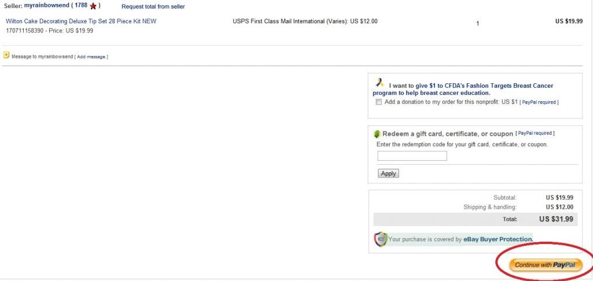Click the breast cancer ribbon icon
The height and width of the screenshot is (281, 593).
click(379, 83)
